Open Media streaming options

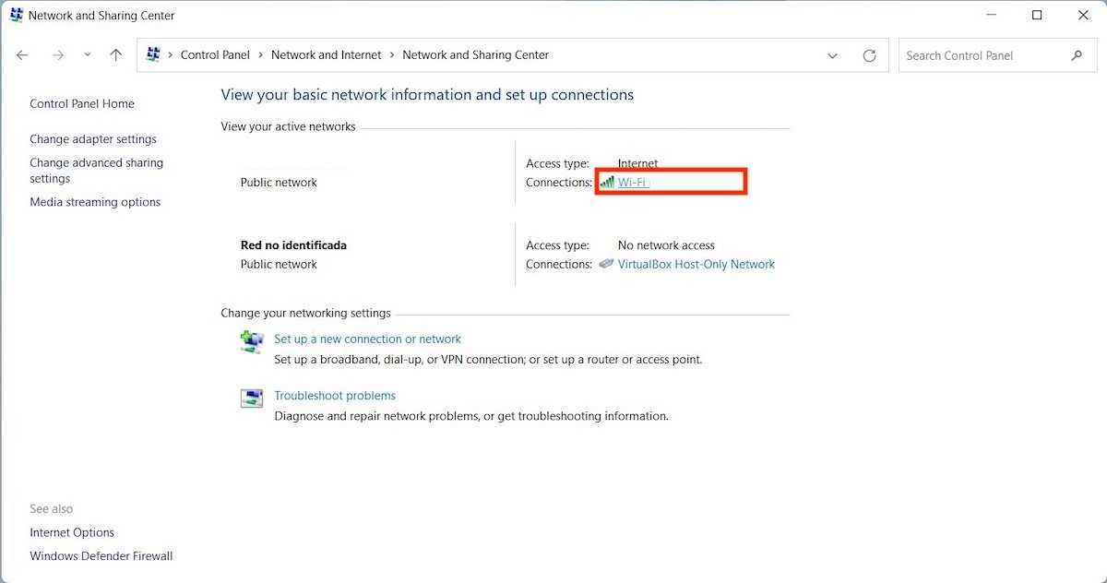coord(95,202)
